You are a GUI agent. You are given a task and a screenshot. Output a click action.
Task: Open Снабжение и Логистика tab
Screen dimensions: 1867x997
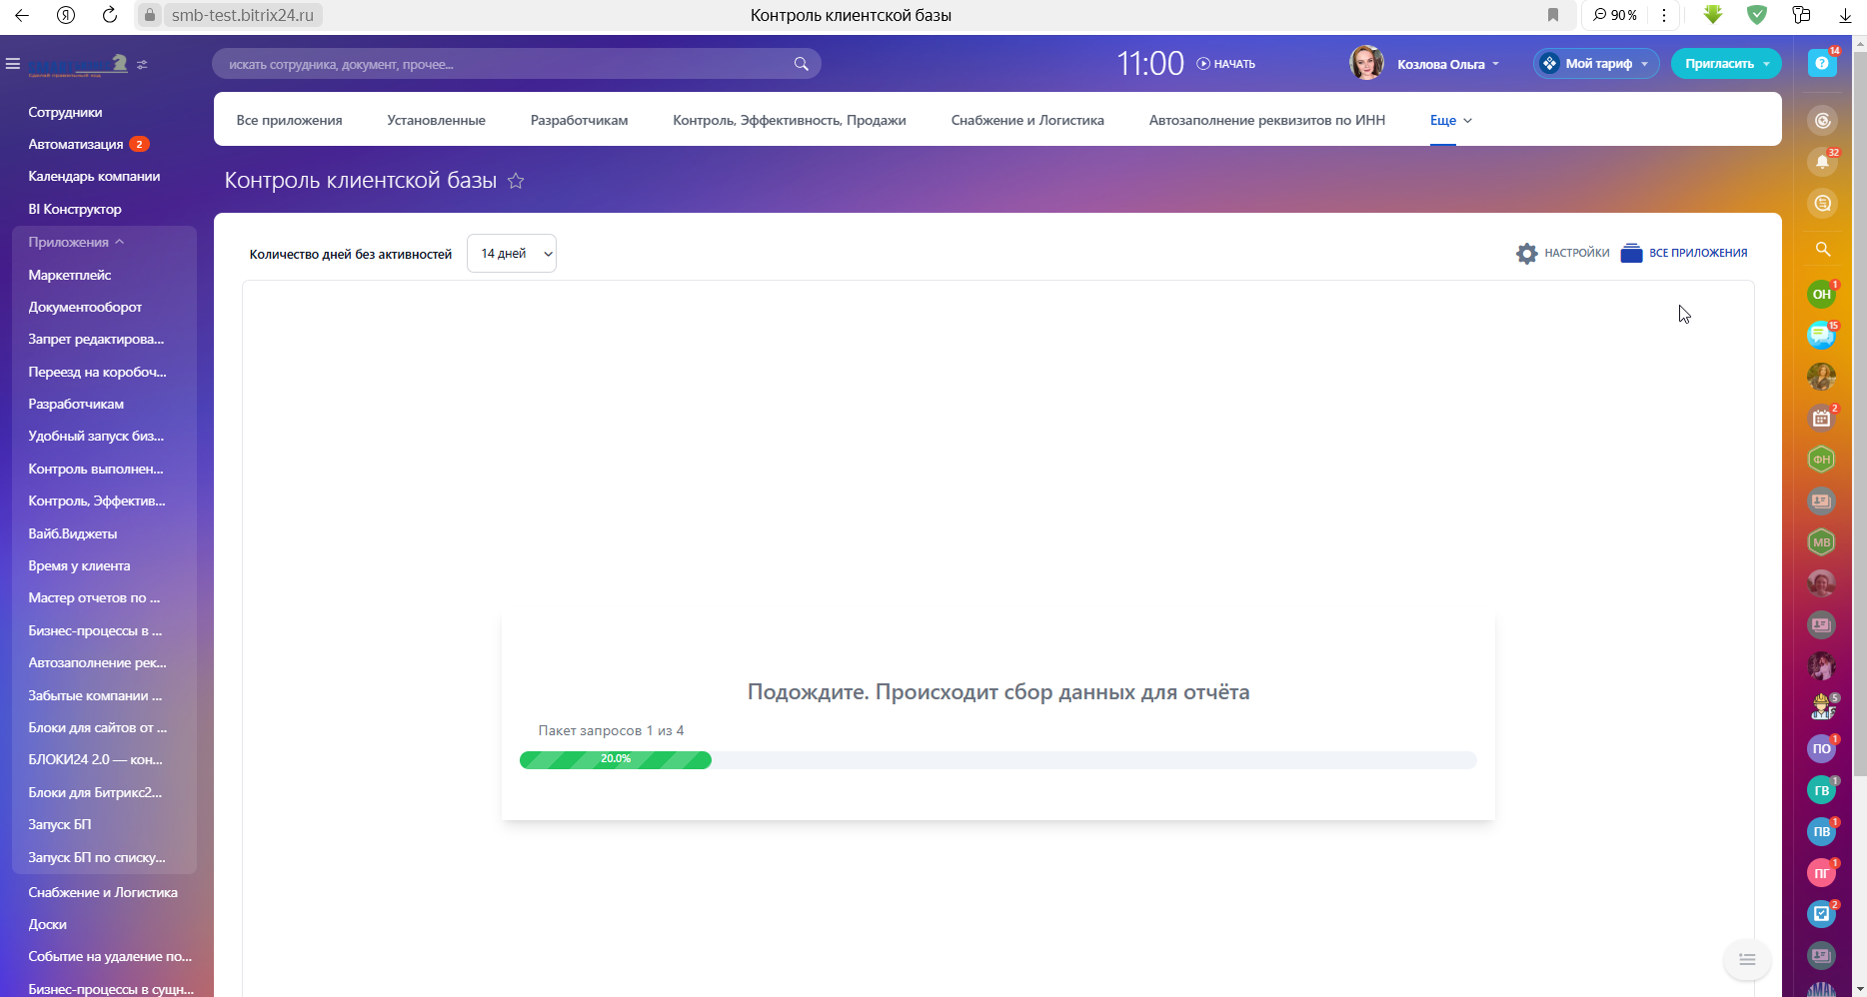(x=1027, y=120)
